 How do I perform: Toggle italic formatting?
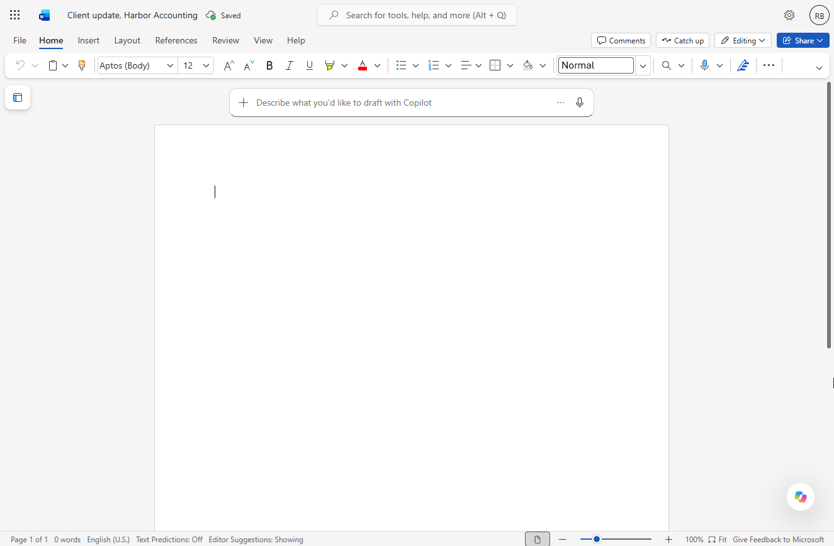tap(290, 65)
